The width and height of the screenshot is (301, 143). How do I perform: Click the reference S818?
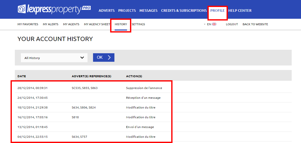coord(75,117)
